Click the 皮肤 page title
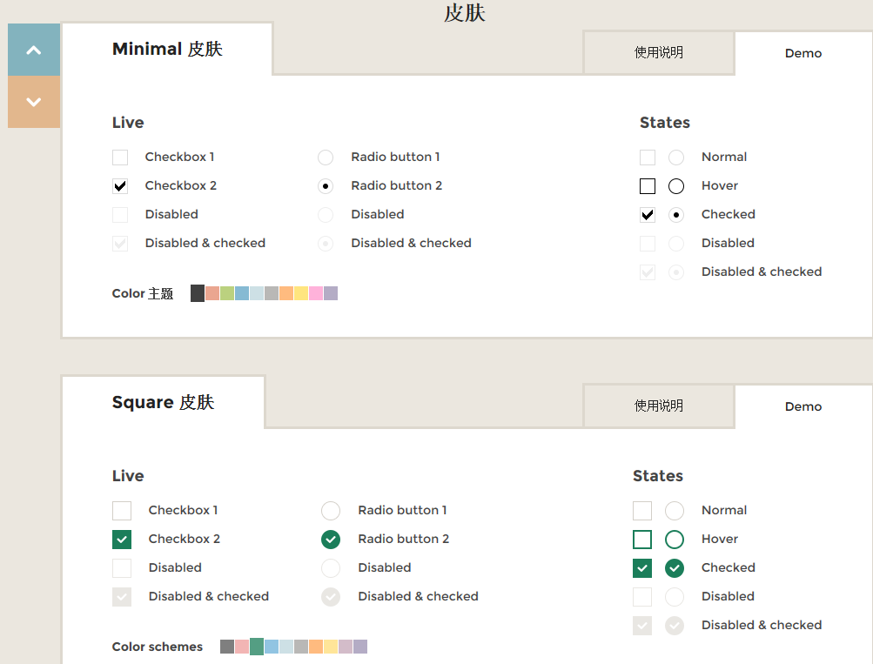Viewport: 873px width, 664px height. [464, 13]
